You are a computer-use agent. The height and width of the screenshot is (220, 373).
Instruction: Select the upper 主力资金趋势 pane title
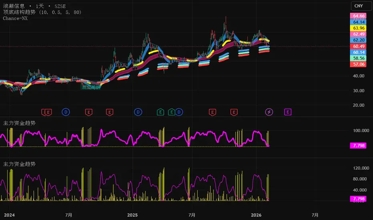click(x=19, y=123)
